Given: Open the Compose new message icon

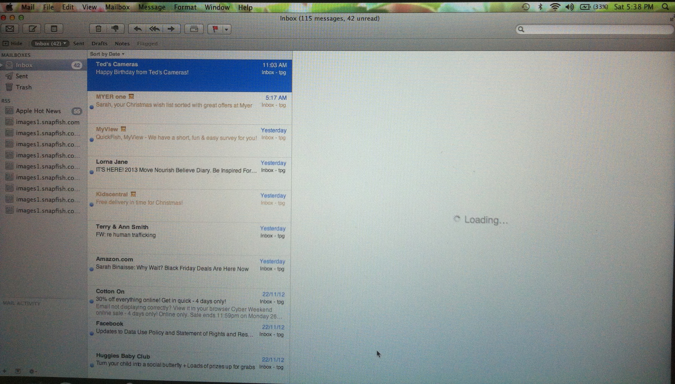Looking at the screenshot, I should click(x=32, y=29).
